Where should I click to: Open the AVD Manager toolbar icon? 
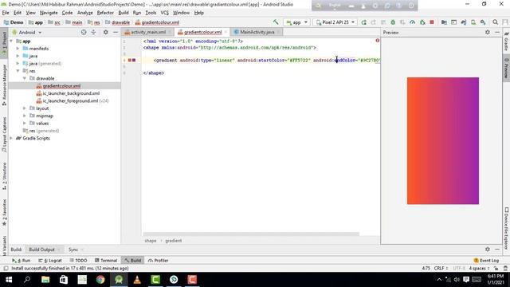click(x=473, y=22)
